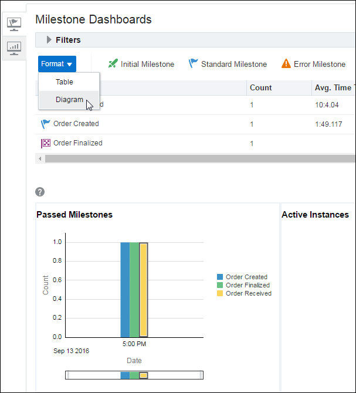Click the Standard Milestone legend label
The width and height of the screenshot is (356, 393).
(234, 64)
